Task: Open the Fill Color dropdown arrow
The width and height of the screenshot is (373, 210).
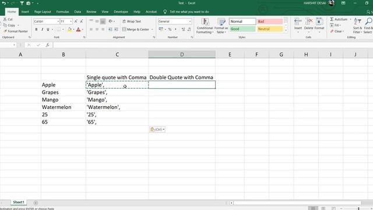Action: [74, 30]
